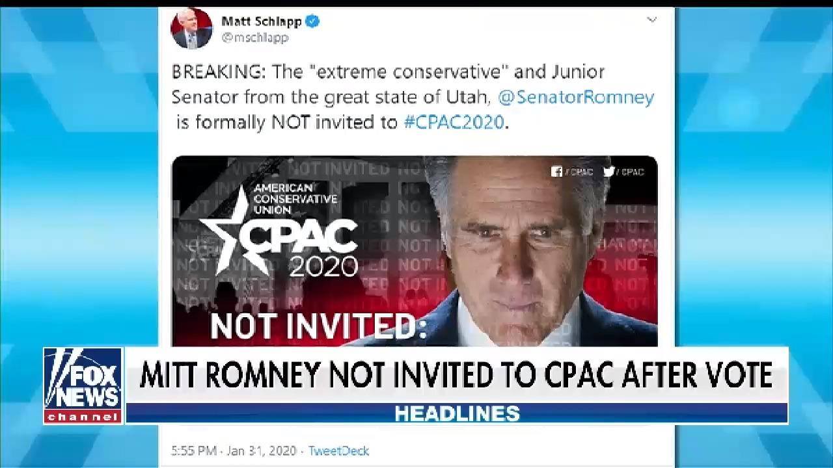Click the 2020 text under CPAC

(323, 266)
